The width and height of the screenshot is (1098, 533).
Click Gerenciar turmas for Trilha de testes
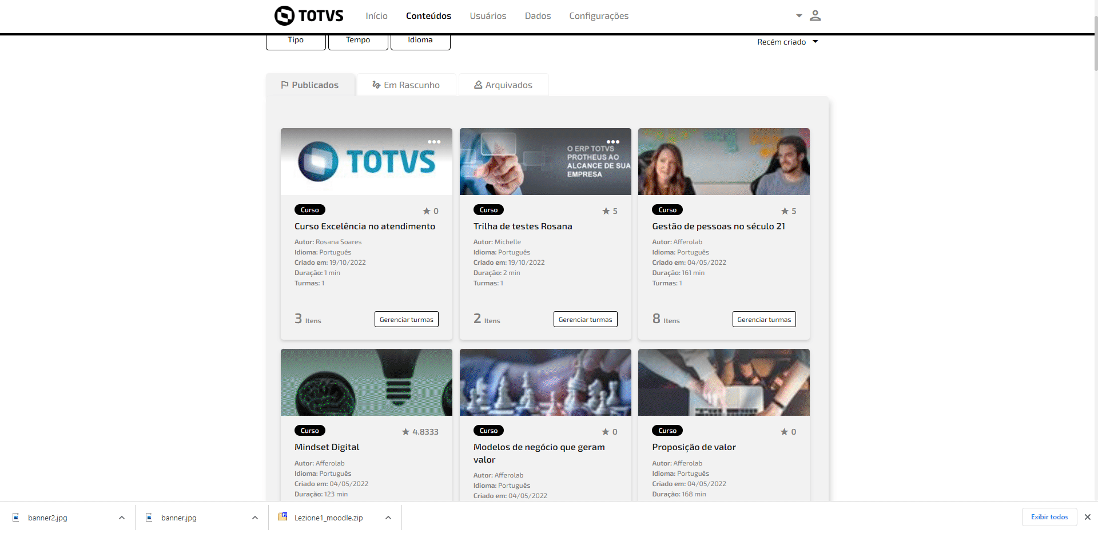click(x=586, y=319)
